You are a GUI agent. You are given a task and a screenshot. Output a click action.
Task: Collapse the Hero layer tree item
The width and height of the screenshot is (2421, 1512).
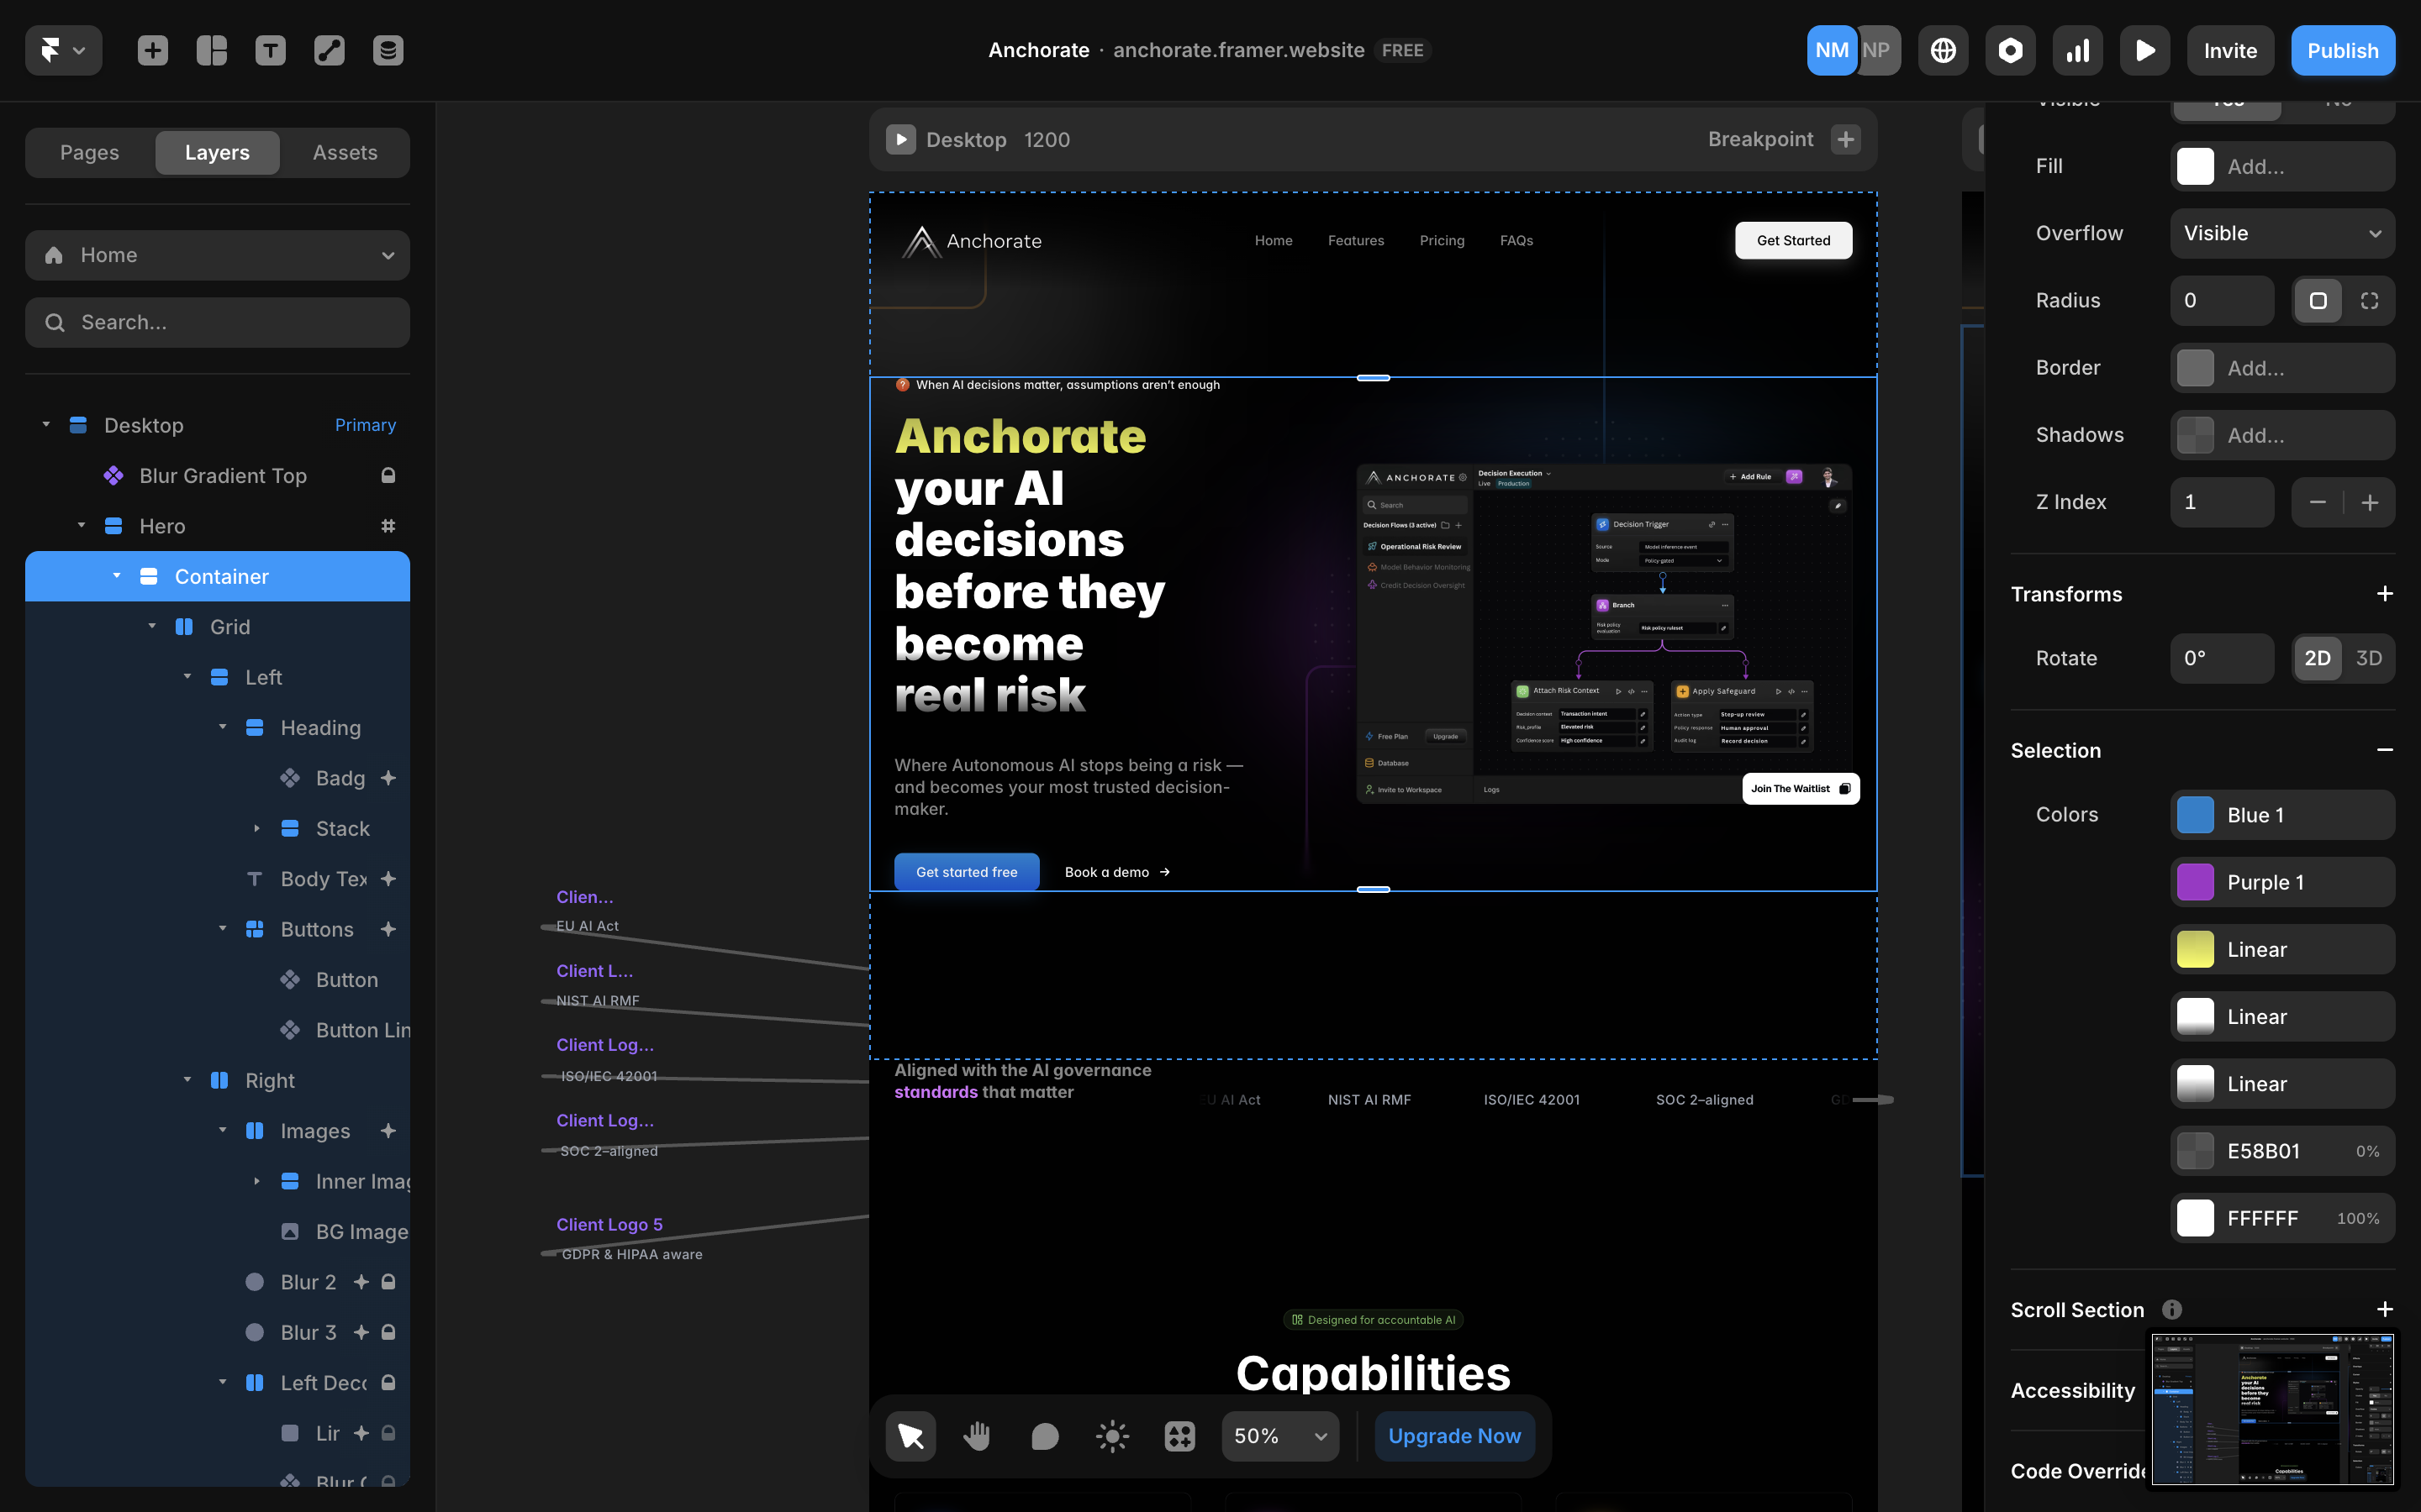(x=82, y=526)
